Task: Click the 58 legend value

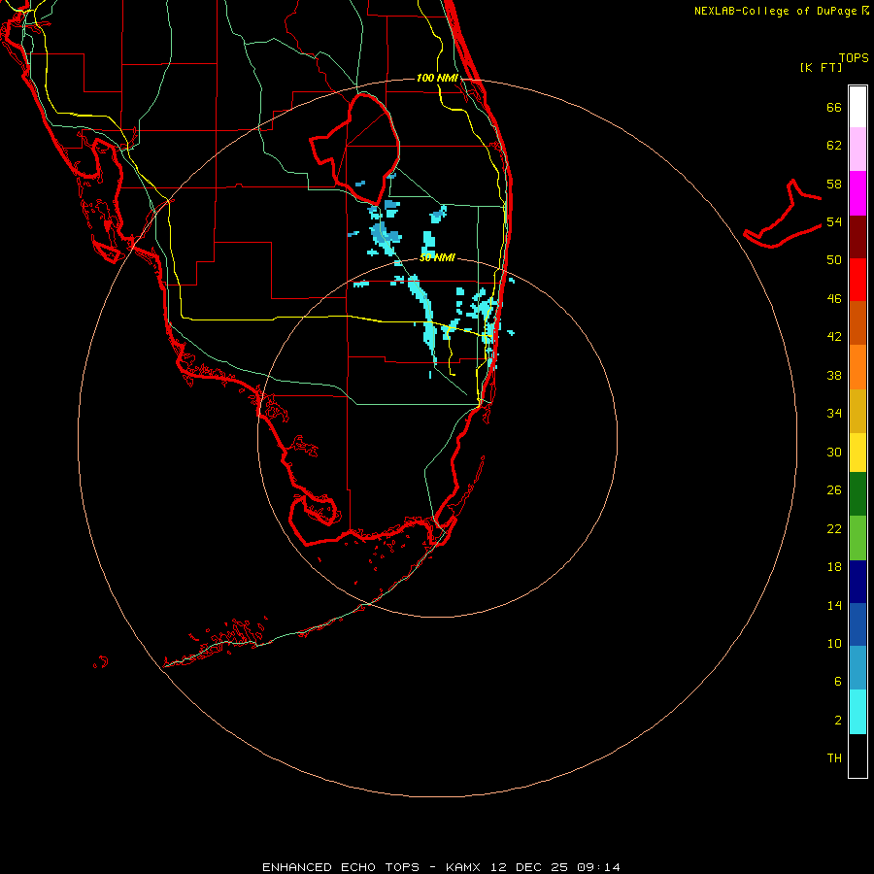Action: coord(834,184)
